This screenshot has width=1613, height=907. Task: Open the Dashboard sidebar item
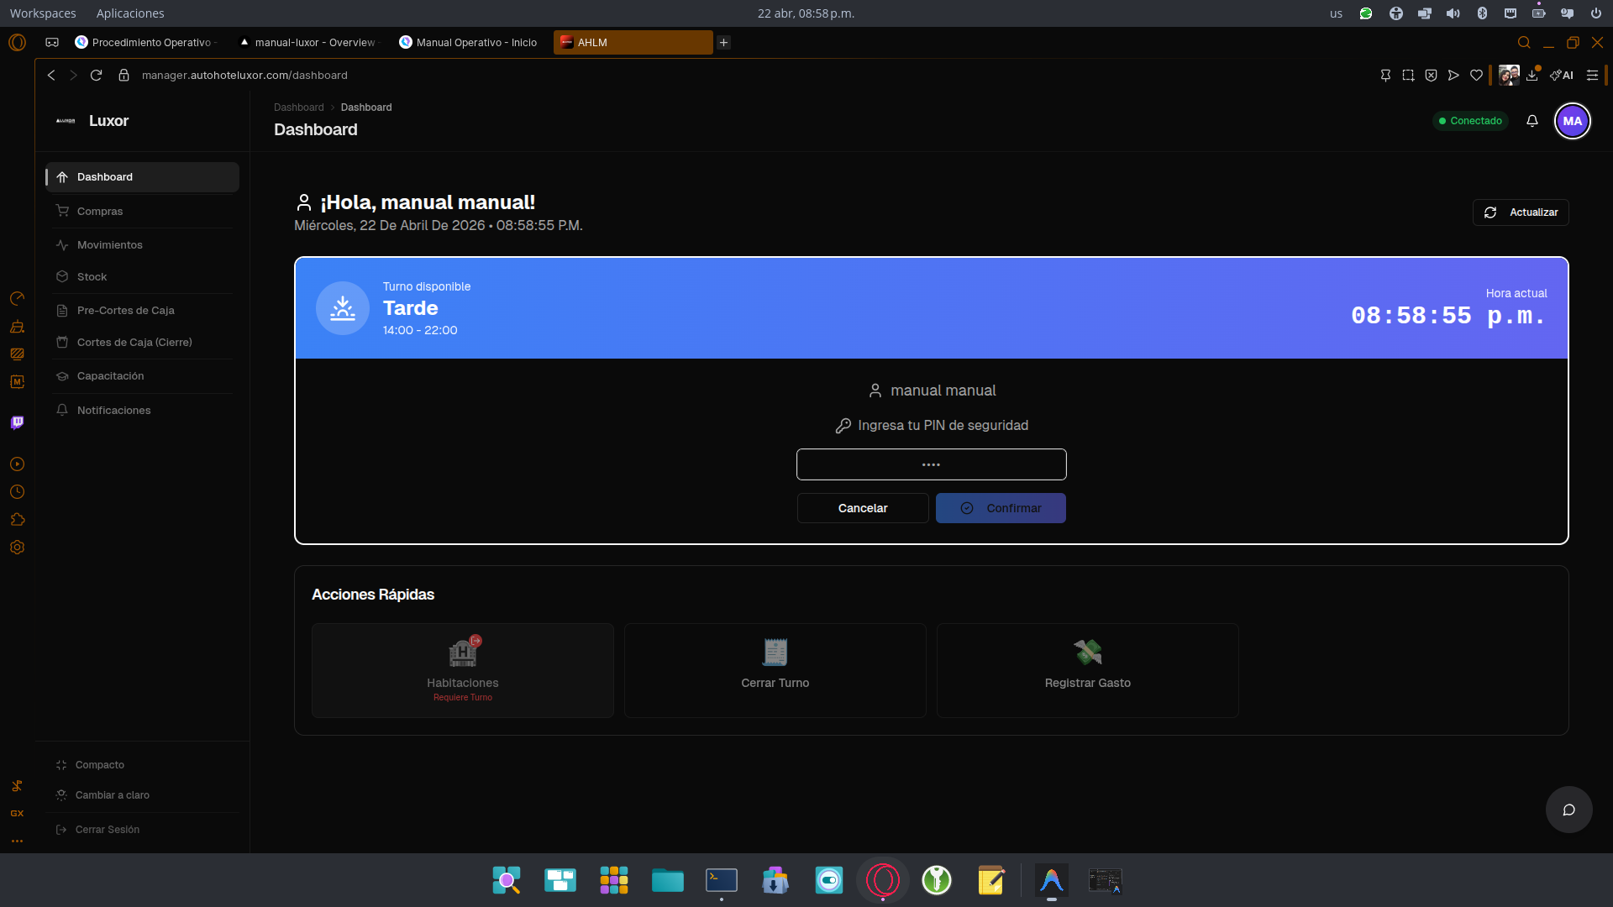click(x=142, y=177)
